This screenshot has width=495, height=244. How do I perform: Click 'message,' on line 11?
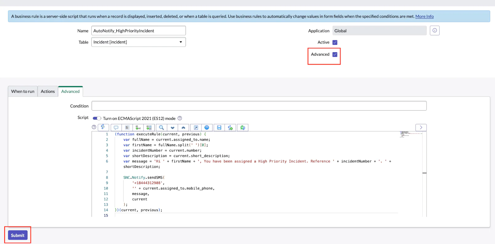140,194
